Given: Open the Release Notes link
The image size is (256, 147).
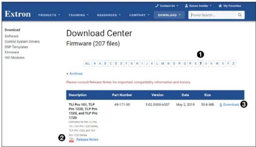Looking at the screenshot, I should click(x=87, y=140).
